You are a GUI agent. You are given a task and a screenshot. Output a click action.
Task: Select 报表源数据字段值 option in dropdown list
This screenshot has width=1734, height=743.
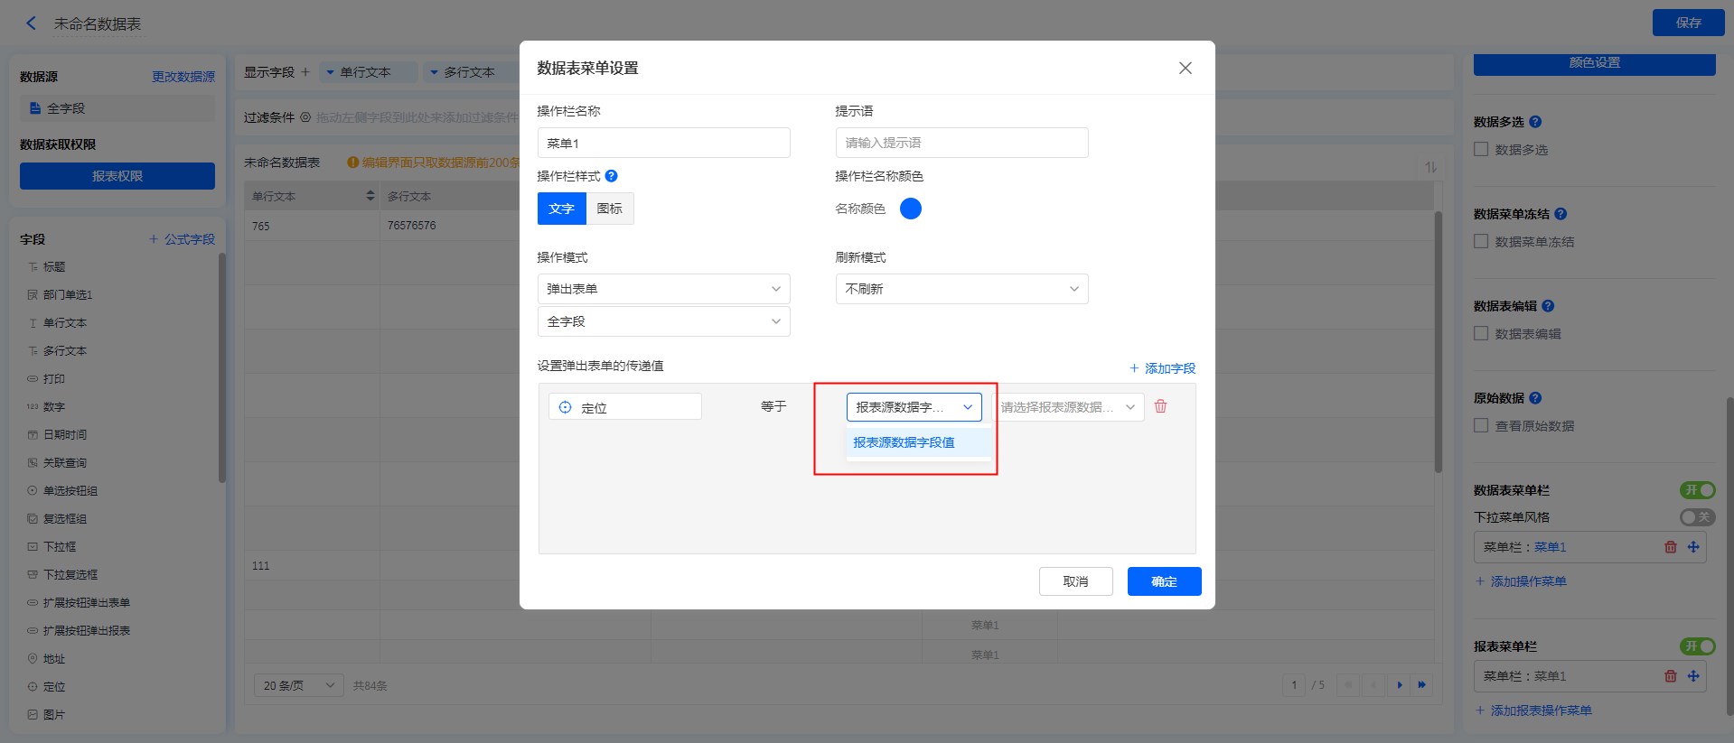pos(904,442)
